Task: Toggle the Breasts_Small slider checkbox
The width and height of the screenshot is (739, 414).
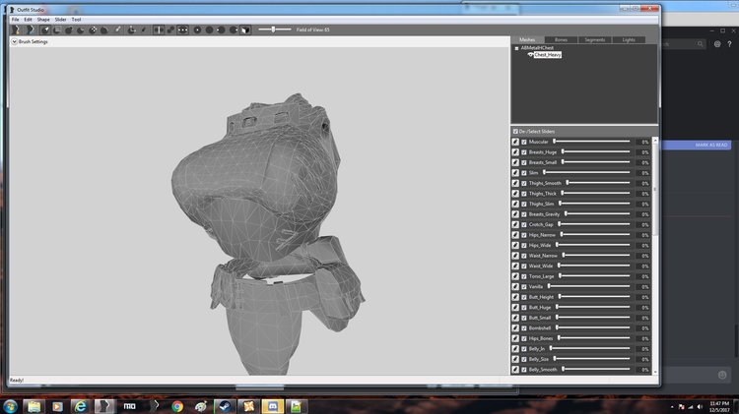Action: coord(523,162)
